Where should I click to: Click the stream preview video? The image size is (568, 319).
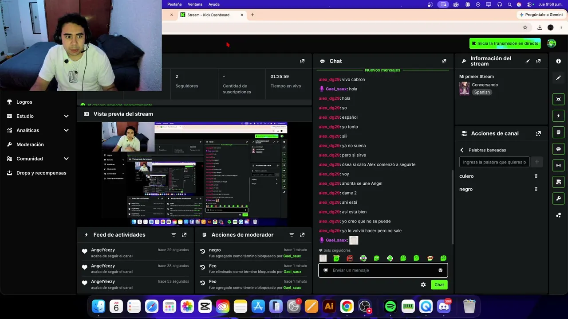(x=194, y=174)
